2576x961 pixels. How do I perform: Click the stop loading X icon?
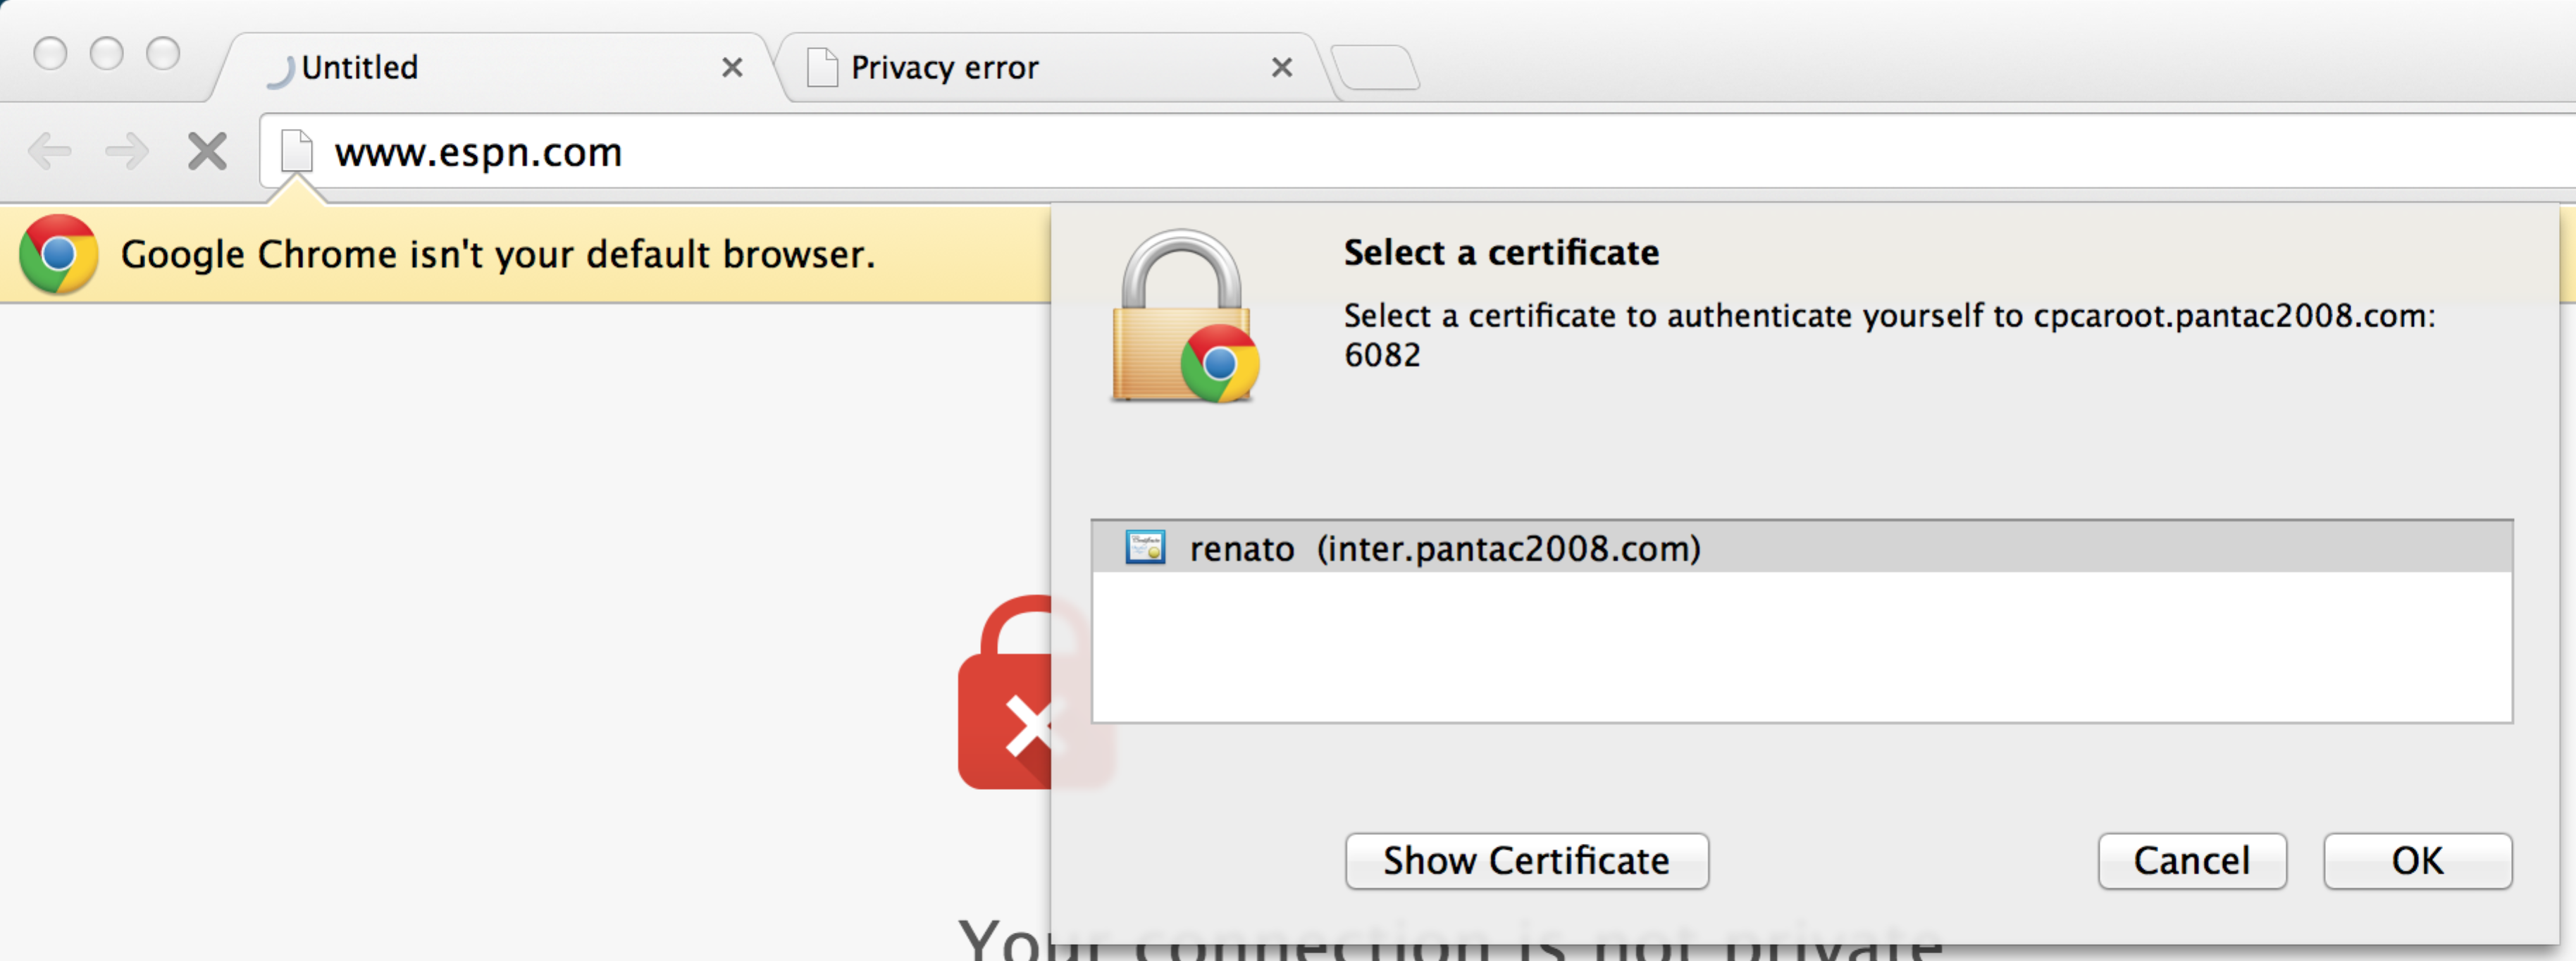207,151
